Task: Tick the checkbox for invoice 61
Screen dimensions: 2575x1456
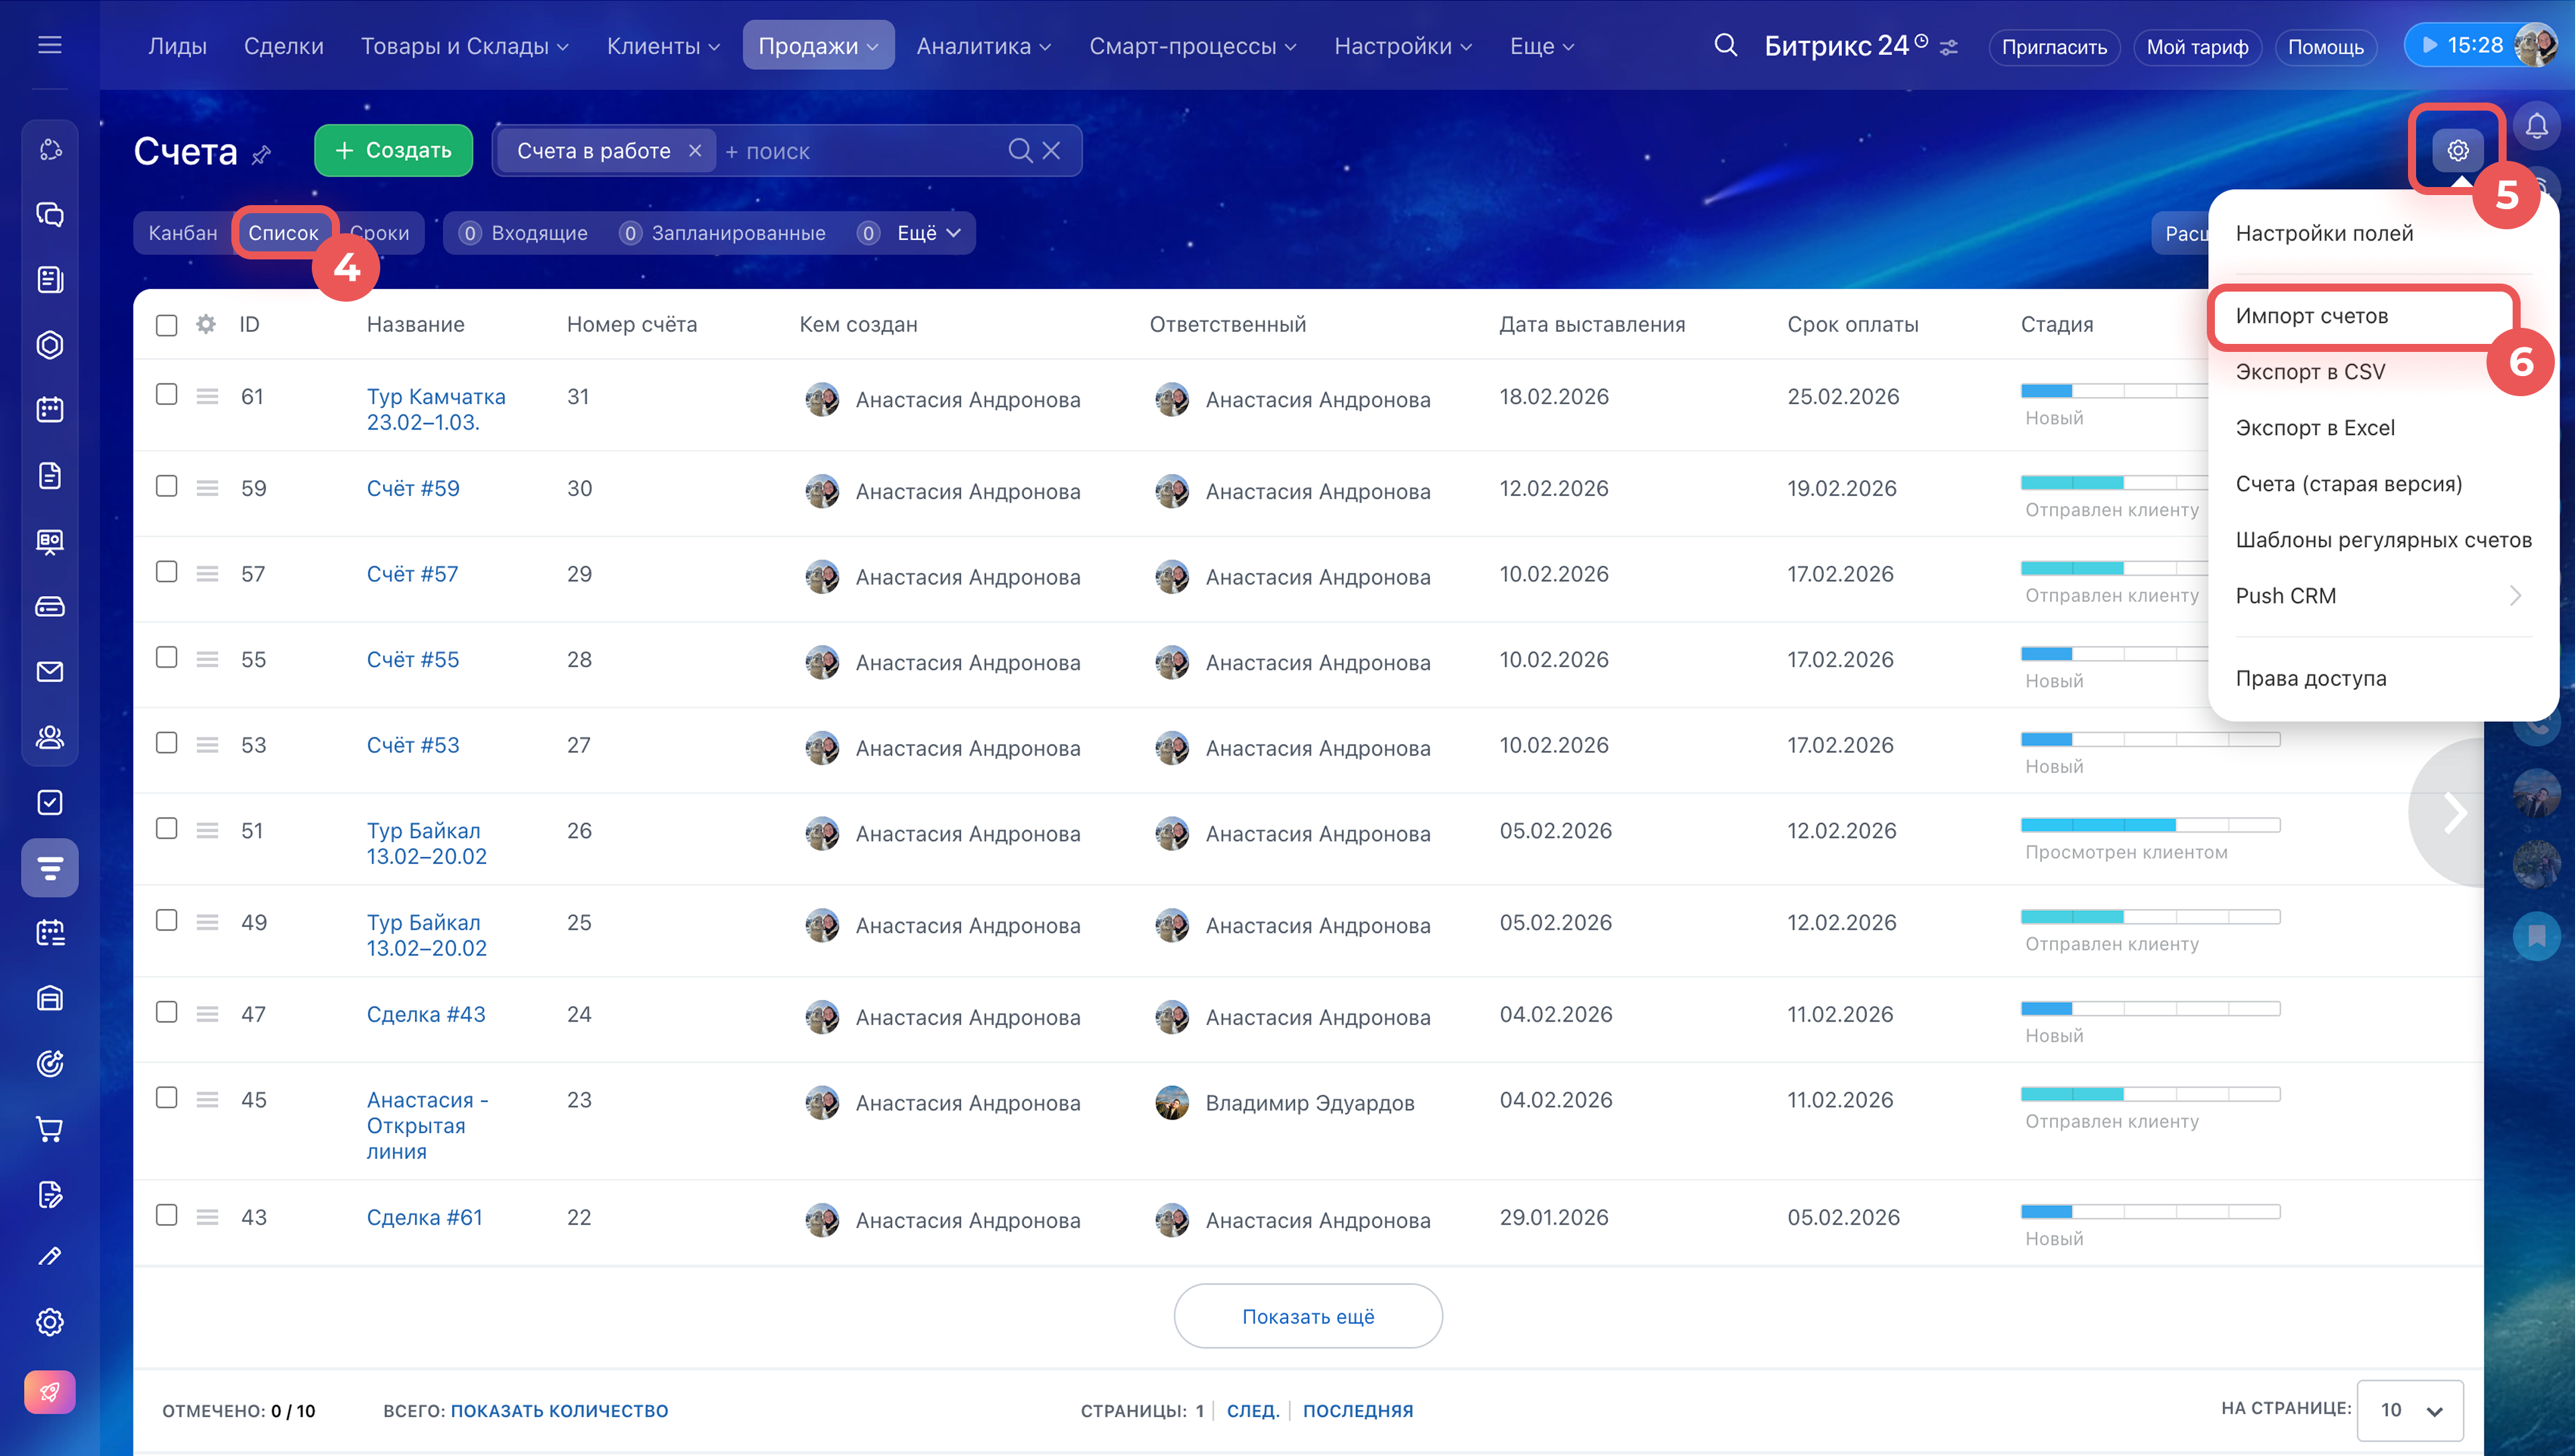Action: coord(167,395)
